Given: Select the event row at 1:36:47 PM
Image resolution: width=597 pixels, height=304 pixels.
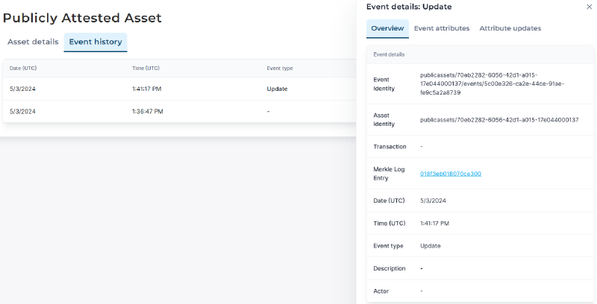Looking at the screenshot, I should (x=179, y=111).
